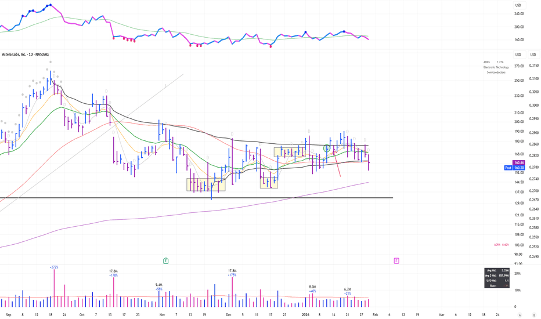Viewport: 541px width, 319px height.
Task: Open USD currency selector above the 240.00 scale
Action: tap(518, 5)
